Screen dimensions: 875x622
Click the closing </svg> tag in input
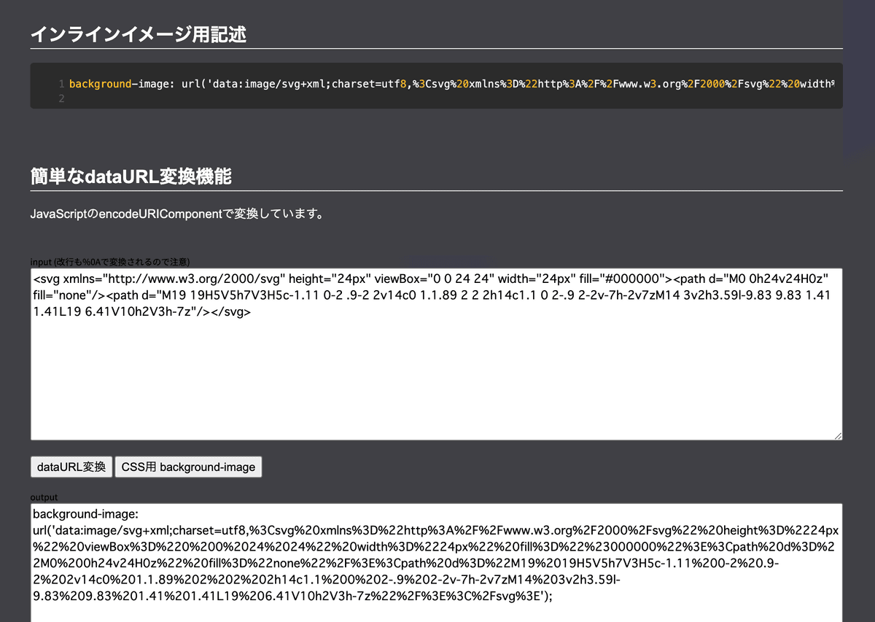coord(232,311)
